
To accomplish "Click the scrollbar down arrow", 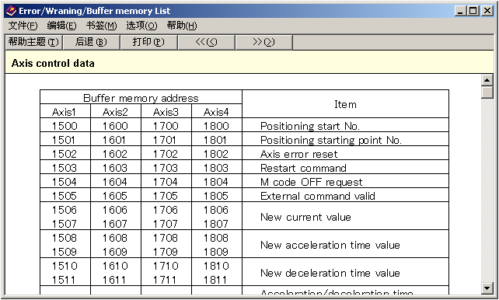I will coord(487,288).
